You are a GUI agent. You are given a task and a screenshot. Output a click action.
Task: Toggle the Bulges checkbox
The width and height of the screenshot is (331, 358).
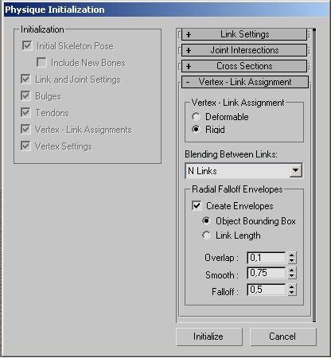point(25,95)
